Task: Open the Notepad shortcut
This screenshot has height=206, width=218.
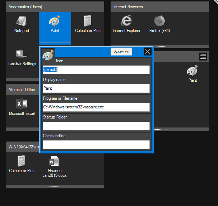Action: (22, 24)
